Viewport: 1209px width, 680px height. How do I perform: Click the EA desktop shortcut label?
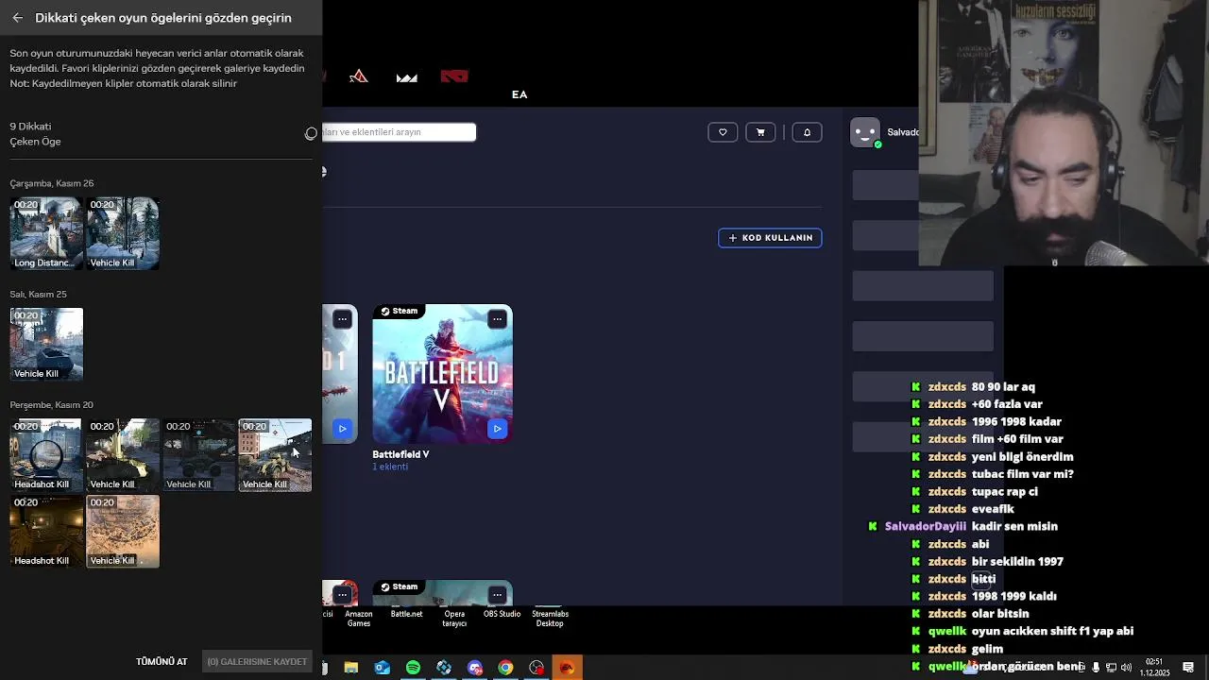click(519, 94)
